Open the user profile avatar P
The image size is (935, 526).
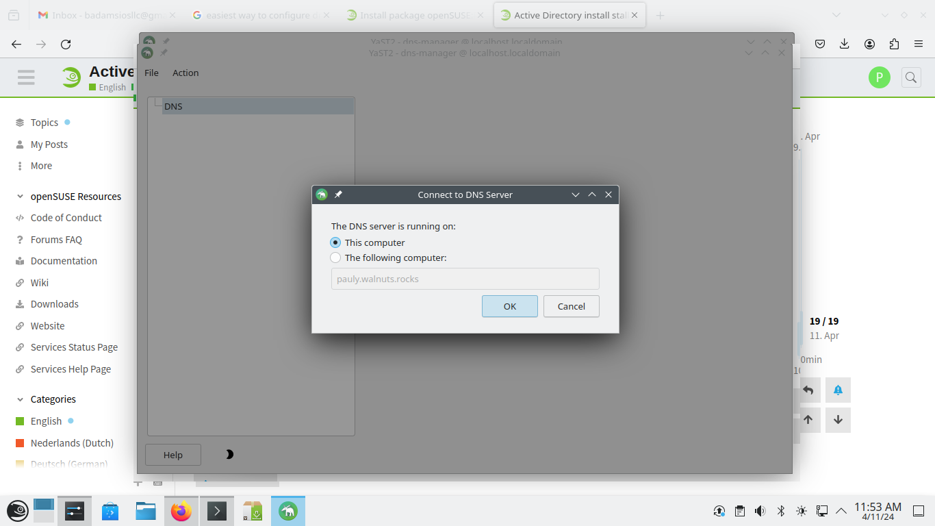880,77
